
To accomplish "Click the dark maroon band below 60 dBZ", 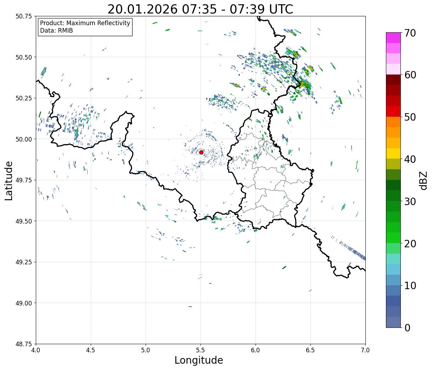I will pos(393,80).
